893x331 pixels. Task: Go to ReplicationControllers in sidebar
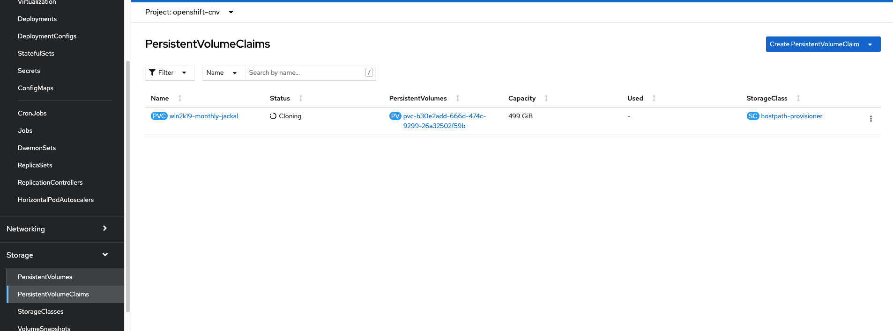50,182
